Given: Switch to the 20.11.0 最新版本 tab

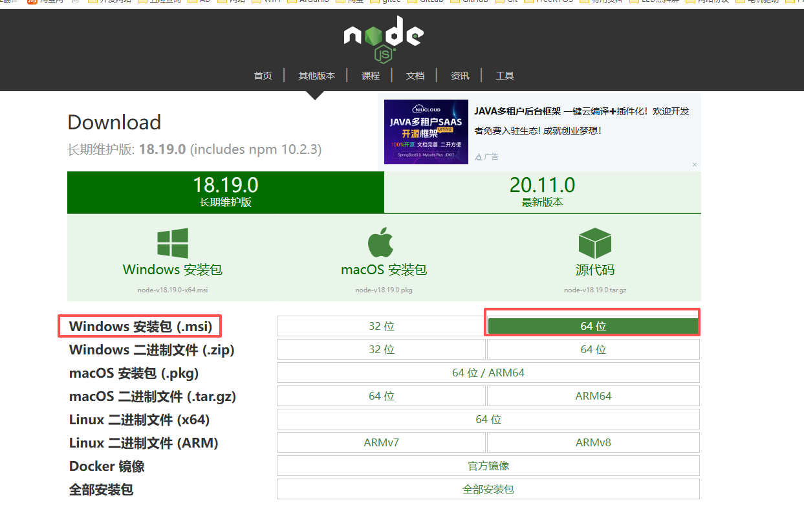Looking at the screenshot, I should (543, 192).
